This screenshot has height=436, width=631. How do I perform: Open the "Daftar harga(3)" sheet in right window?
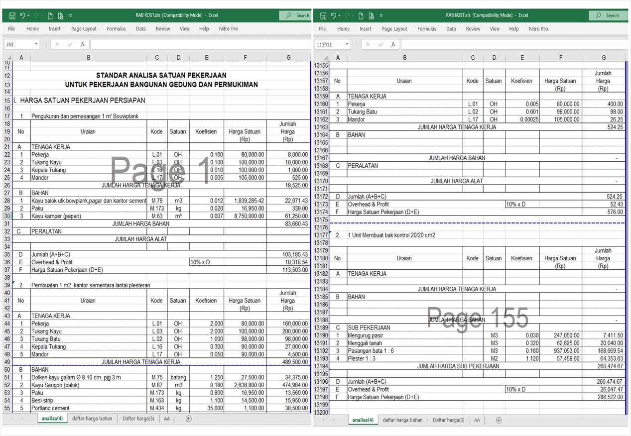pos(448,420)
